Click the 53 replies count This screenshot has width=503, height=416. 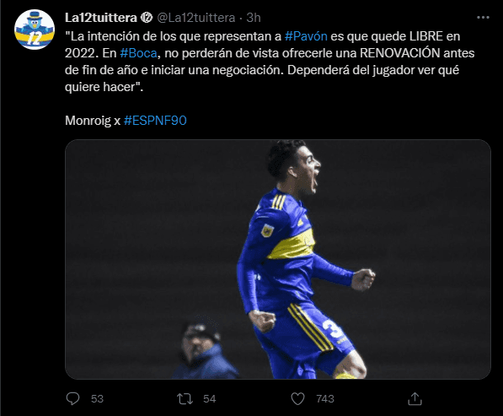[97, 399]
